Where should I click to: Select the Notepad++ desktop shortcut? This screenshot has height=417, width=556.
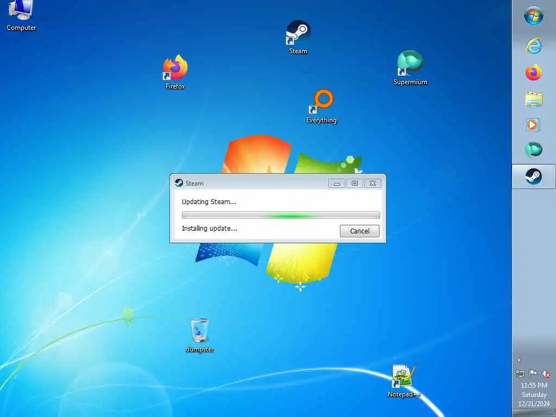coord(404,381)
